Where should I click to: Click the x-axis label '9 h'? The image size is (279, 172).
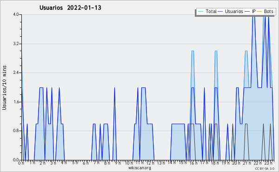click(x=118, y=163)
